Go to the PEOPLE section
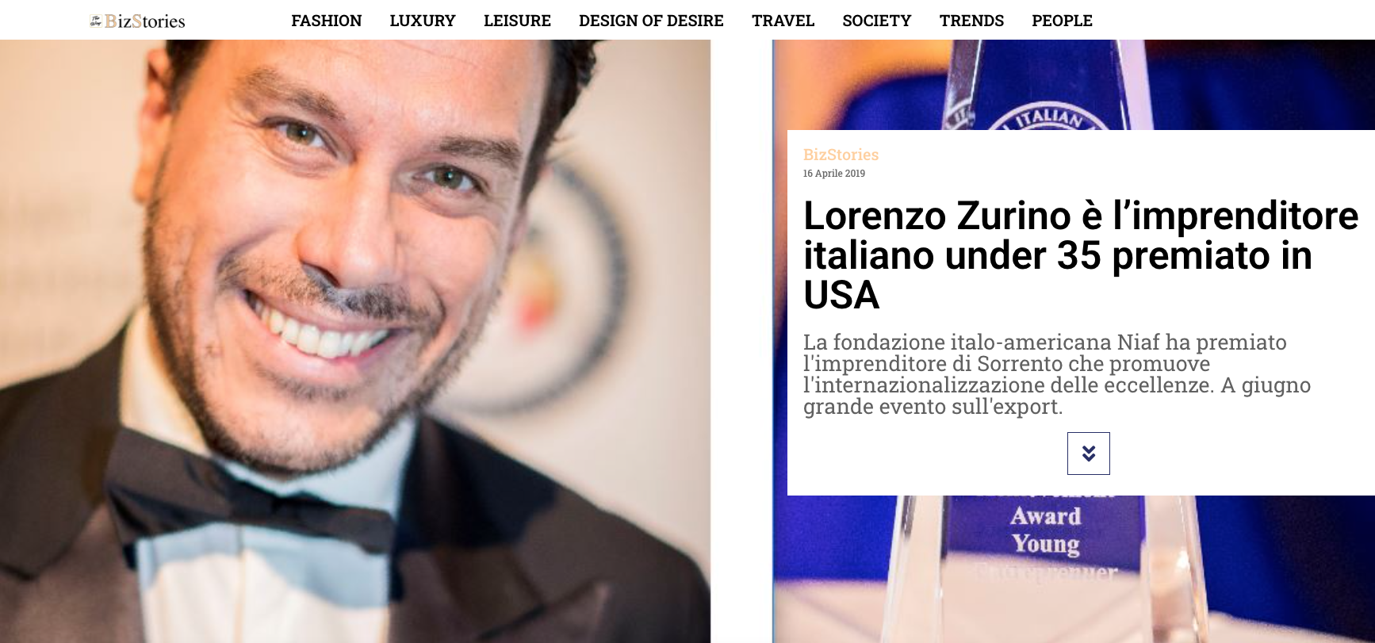This screenshot has height=643, width=1375. tap(1062, 21)
